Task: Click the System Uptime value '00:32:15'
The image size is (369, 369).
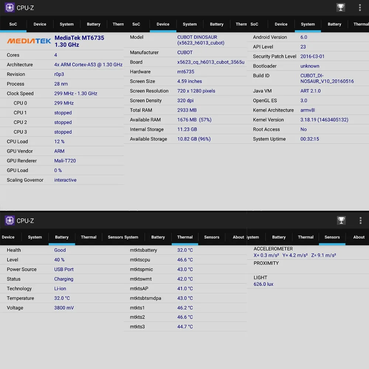Action: pyautogui.click(x=310, y=139)
